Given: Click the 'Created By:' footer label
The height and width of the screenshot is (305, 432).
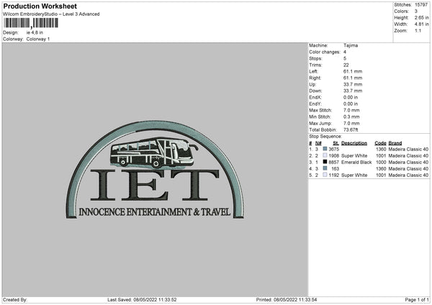Looking at the screenshot, I should (x=15, y=299).
